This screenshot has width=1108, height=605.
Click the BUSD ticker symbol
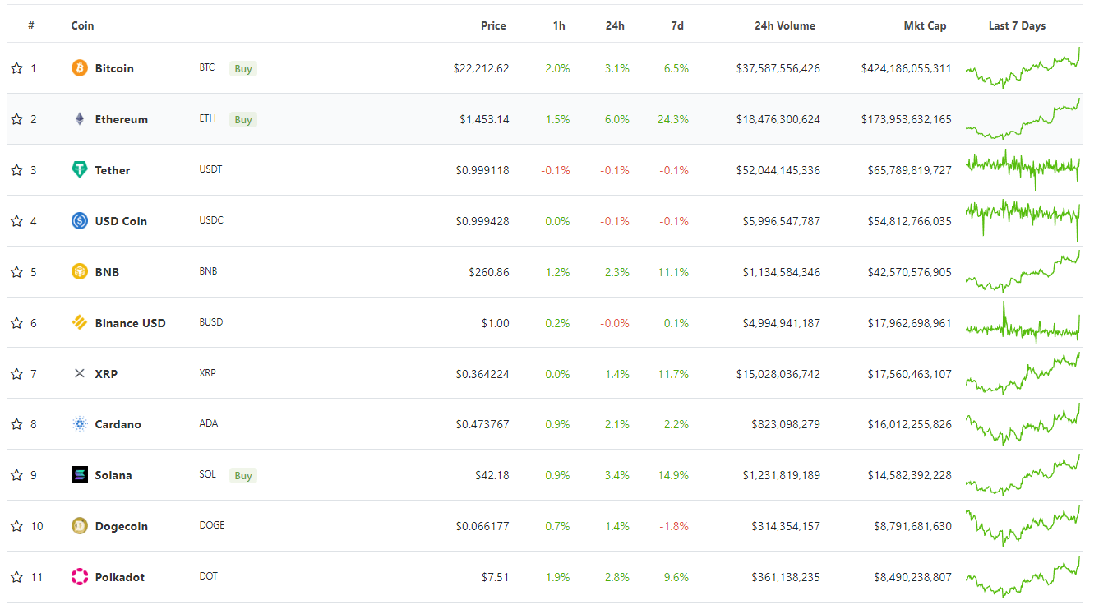pos(210,322)
